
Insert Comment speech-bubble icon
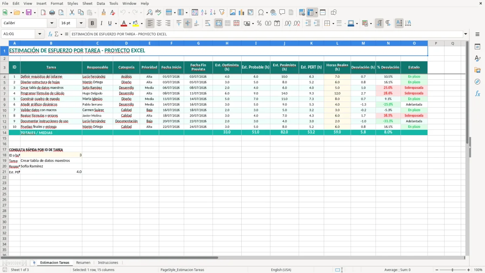(282, 13)
